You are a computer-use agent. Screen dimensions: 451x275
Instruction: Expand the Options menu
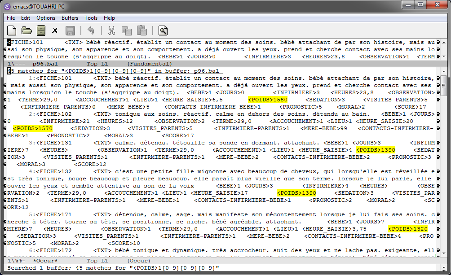[46, 18]
